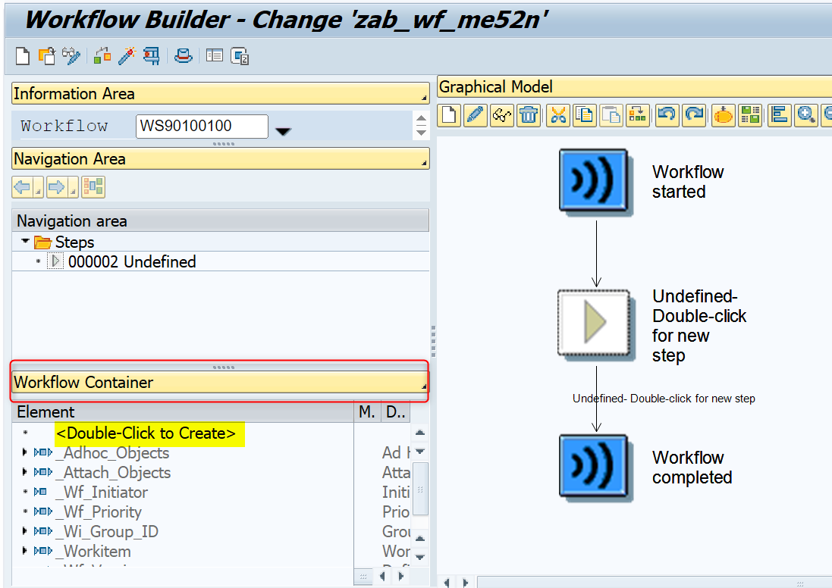832x588 pixels.
Task: Click the navigation overview diagram icon
Action: point(93,187)
